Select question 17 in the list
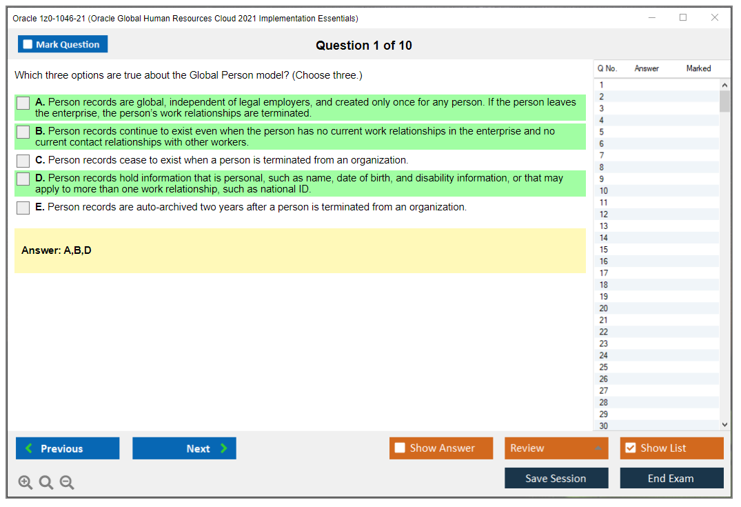The height and width of the screenshot is (507, 741). pyautogui.click(x=656, y=273)
